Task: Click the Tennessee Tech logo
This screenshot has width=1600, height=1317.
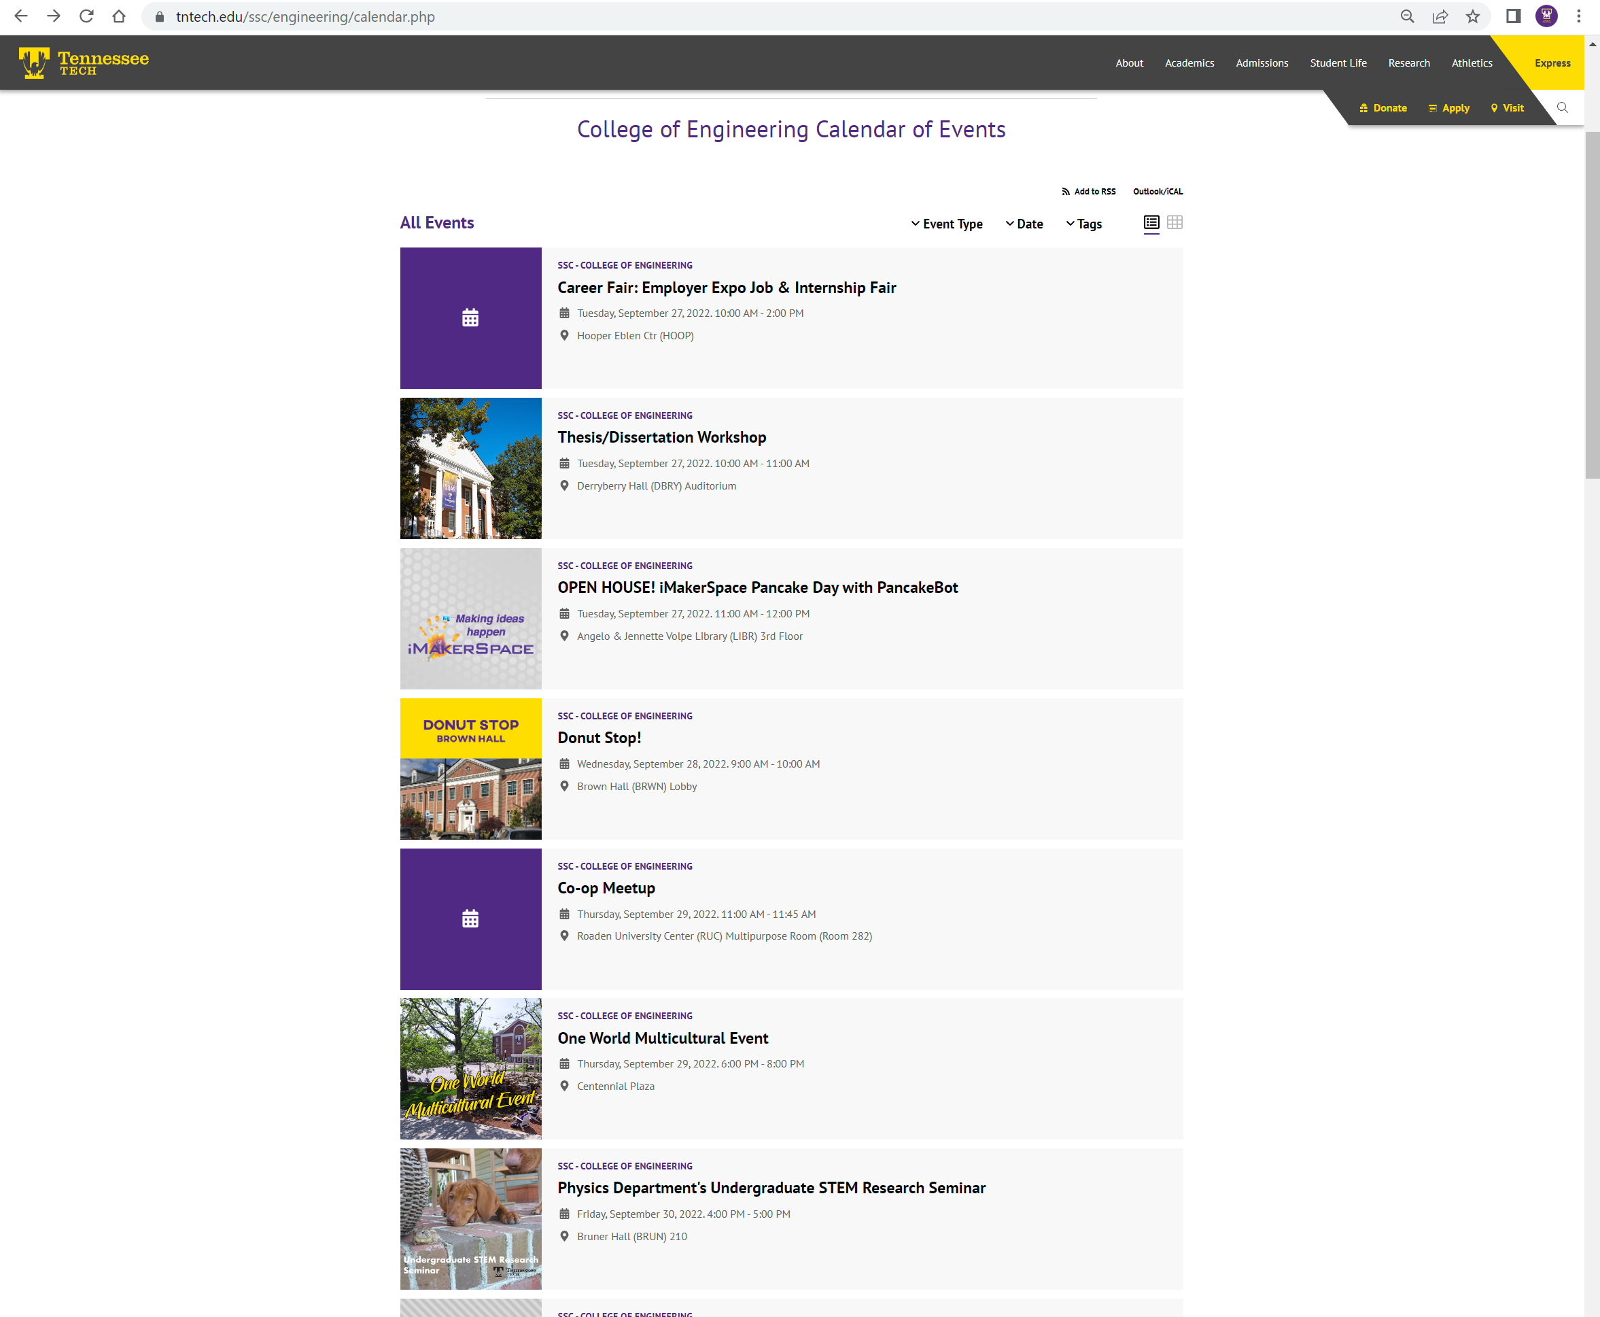Action: (84, 63)
